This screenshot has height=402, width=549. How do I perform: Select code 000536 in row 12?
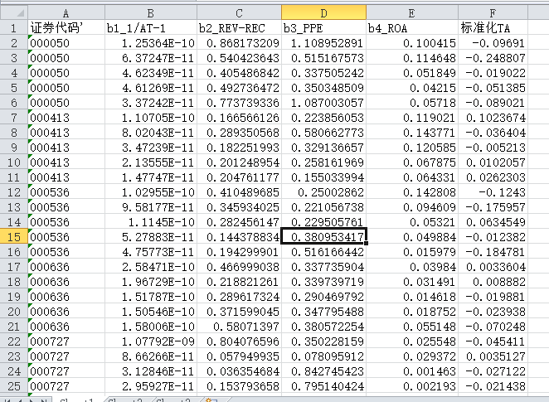(x=66, y=192)
